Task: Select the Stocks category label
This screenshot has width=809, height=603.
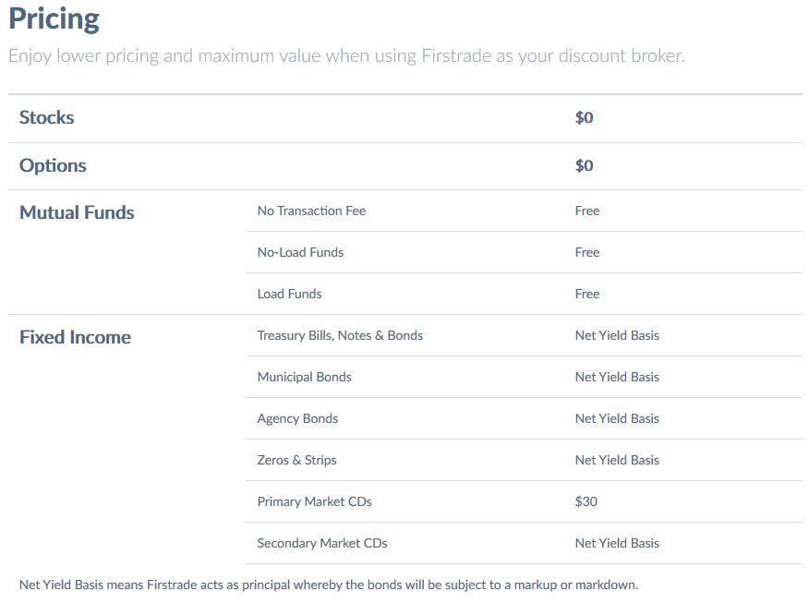Action: [47, 117]
